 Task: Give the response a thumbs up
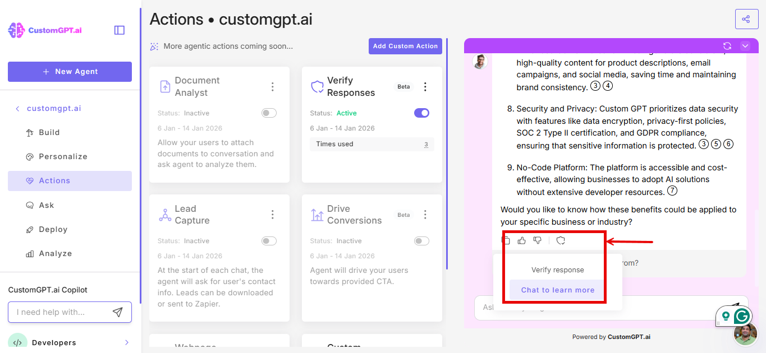pyautogui.click(x=522, y=240)
